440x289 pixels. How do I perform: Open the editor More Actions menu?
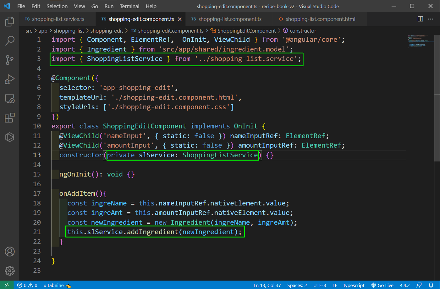[x=431, y=19]
